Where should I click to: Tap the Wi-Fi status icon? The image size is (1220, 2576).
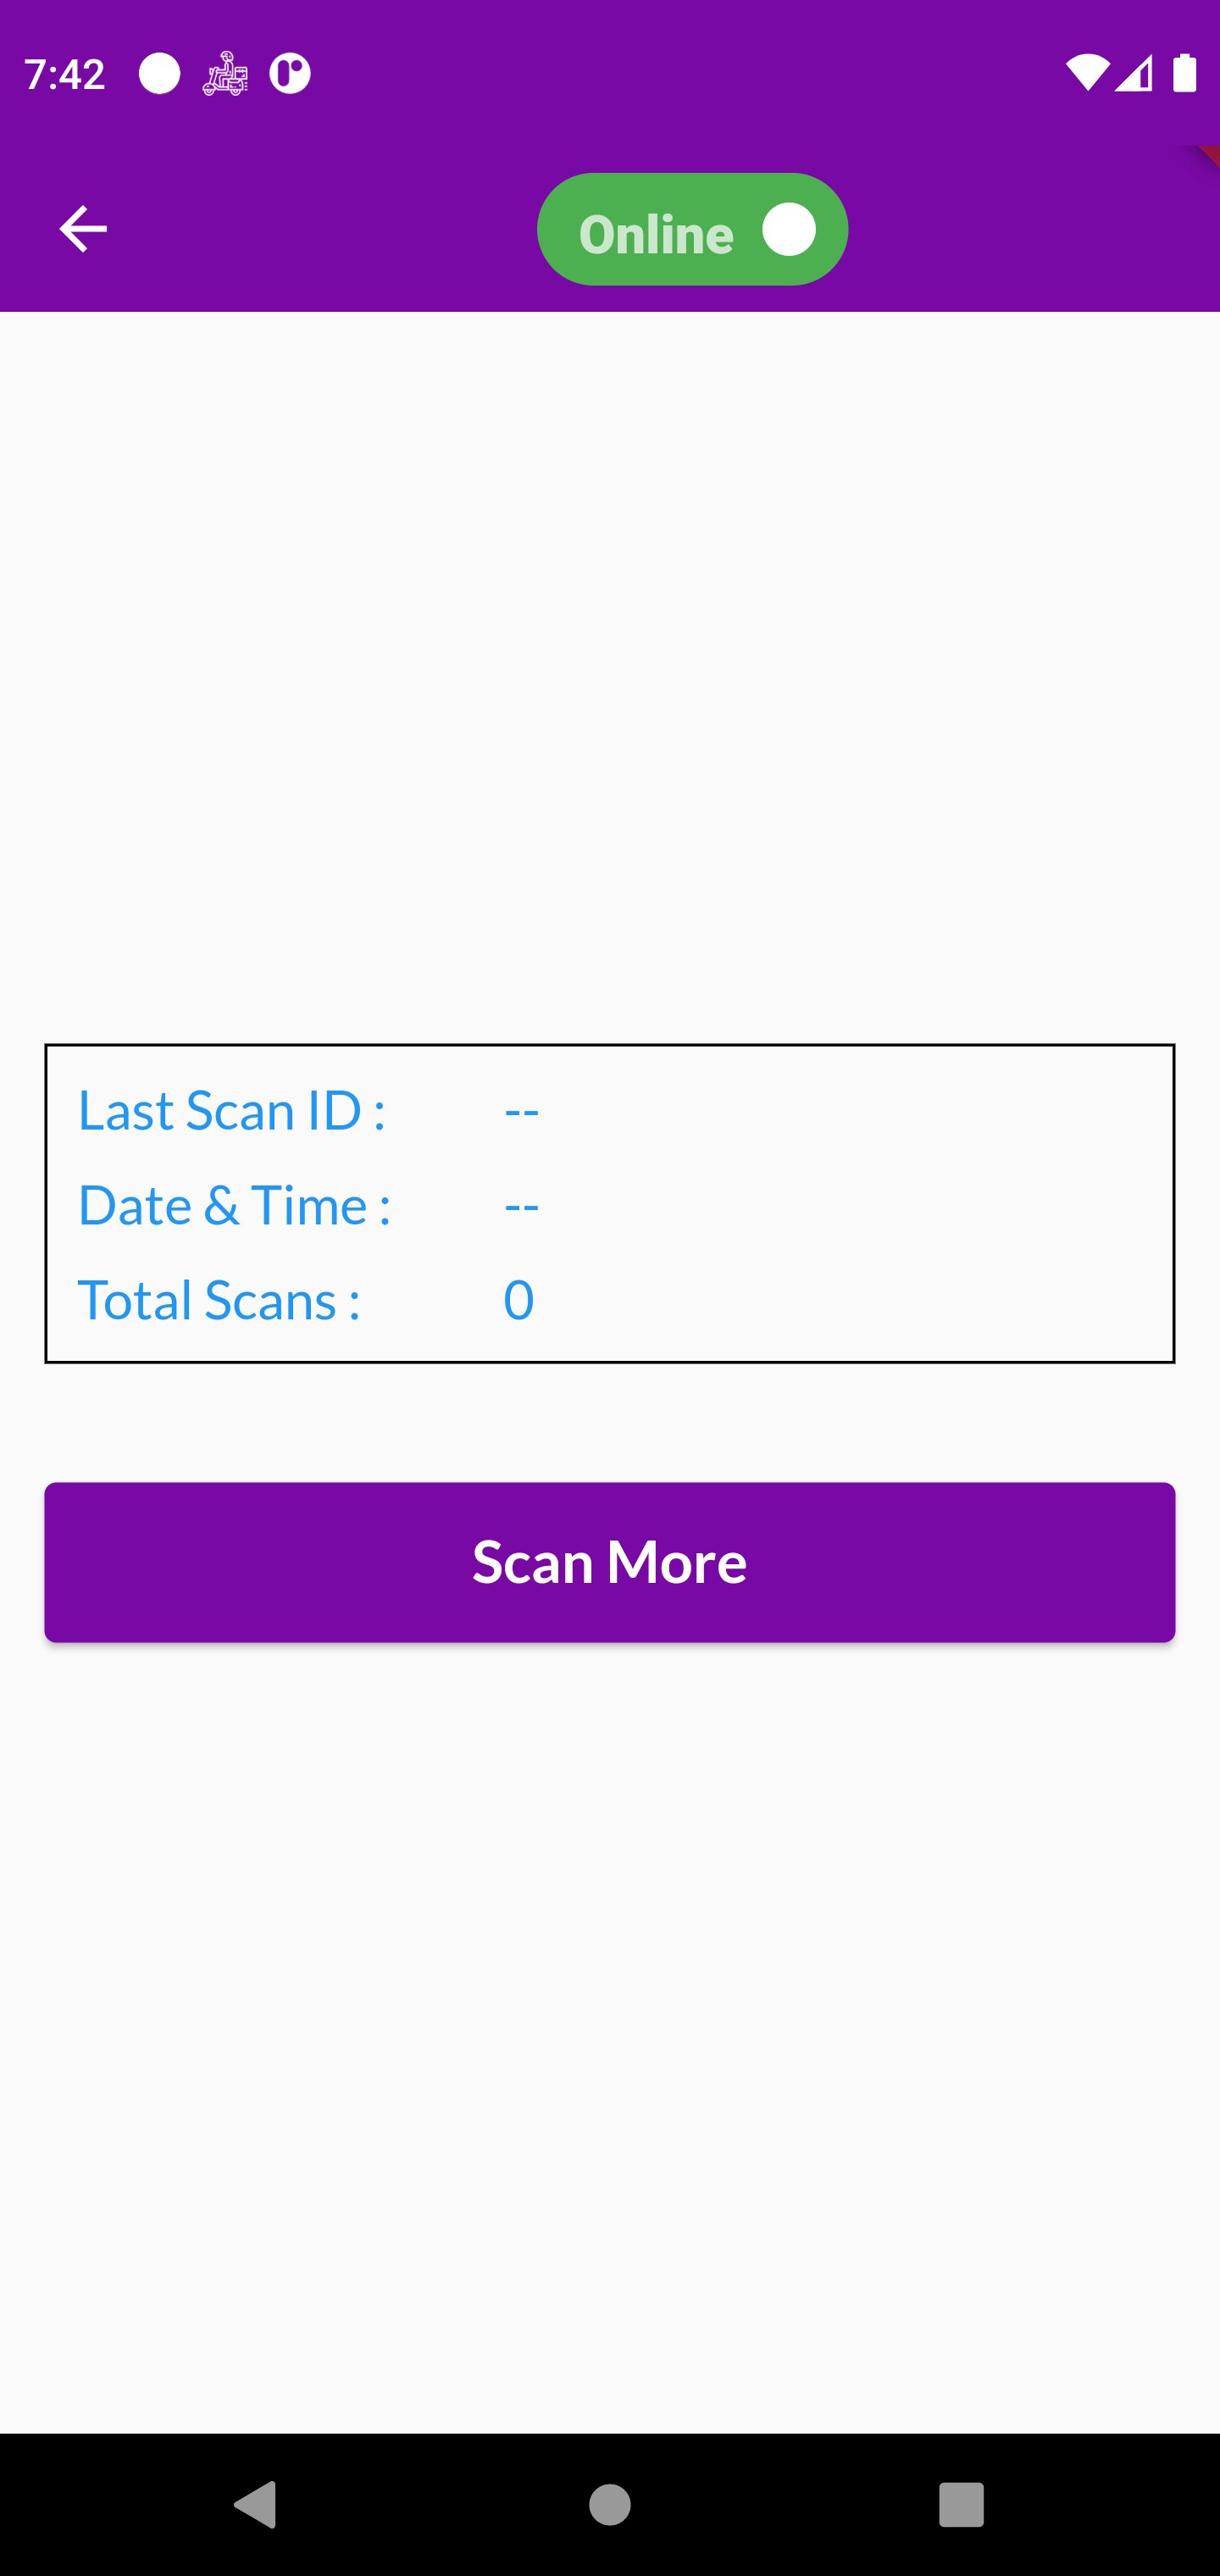coord(1087,74)
